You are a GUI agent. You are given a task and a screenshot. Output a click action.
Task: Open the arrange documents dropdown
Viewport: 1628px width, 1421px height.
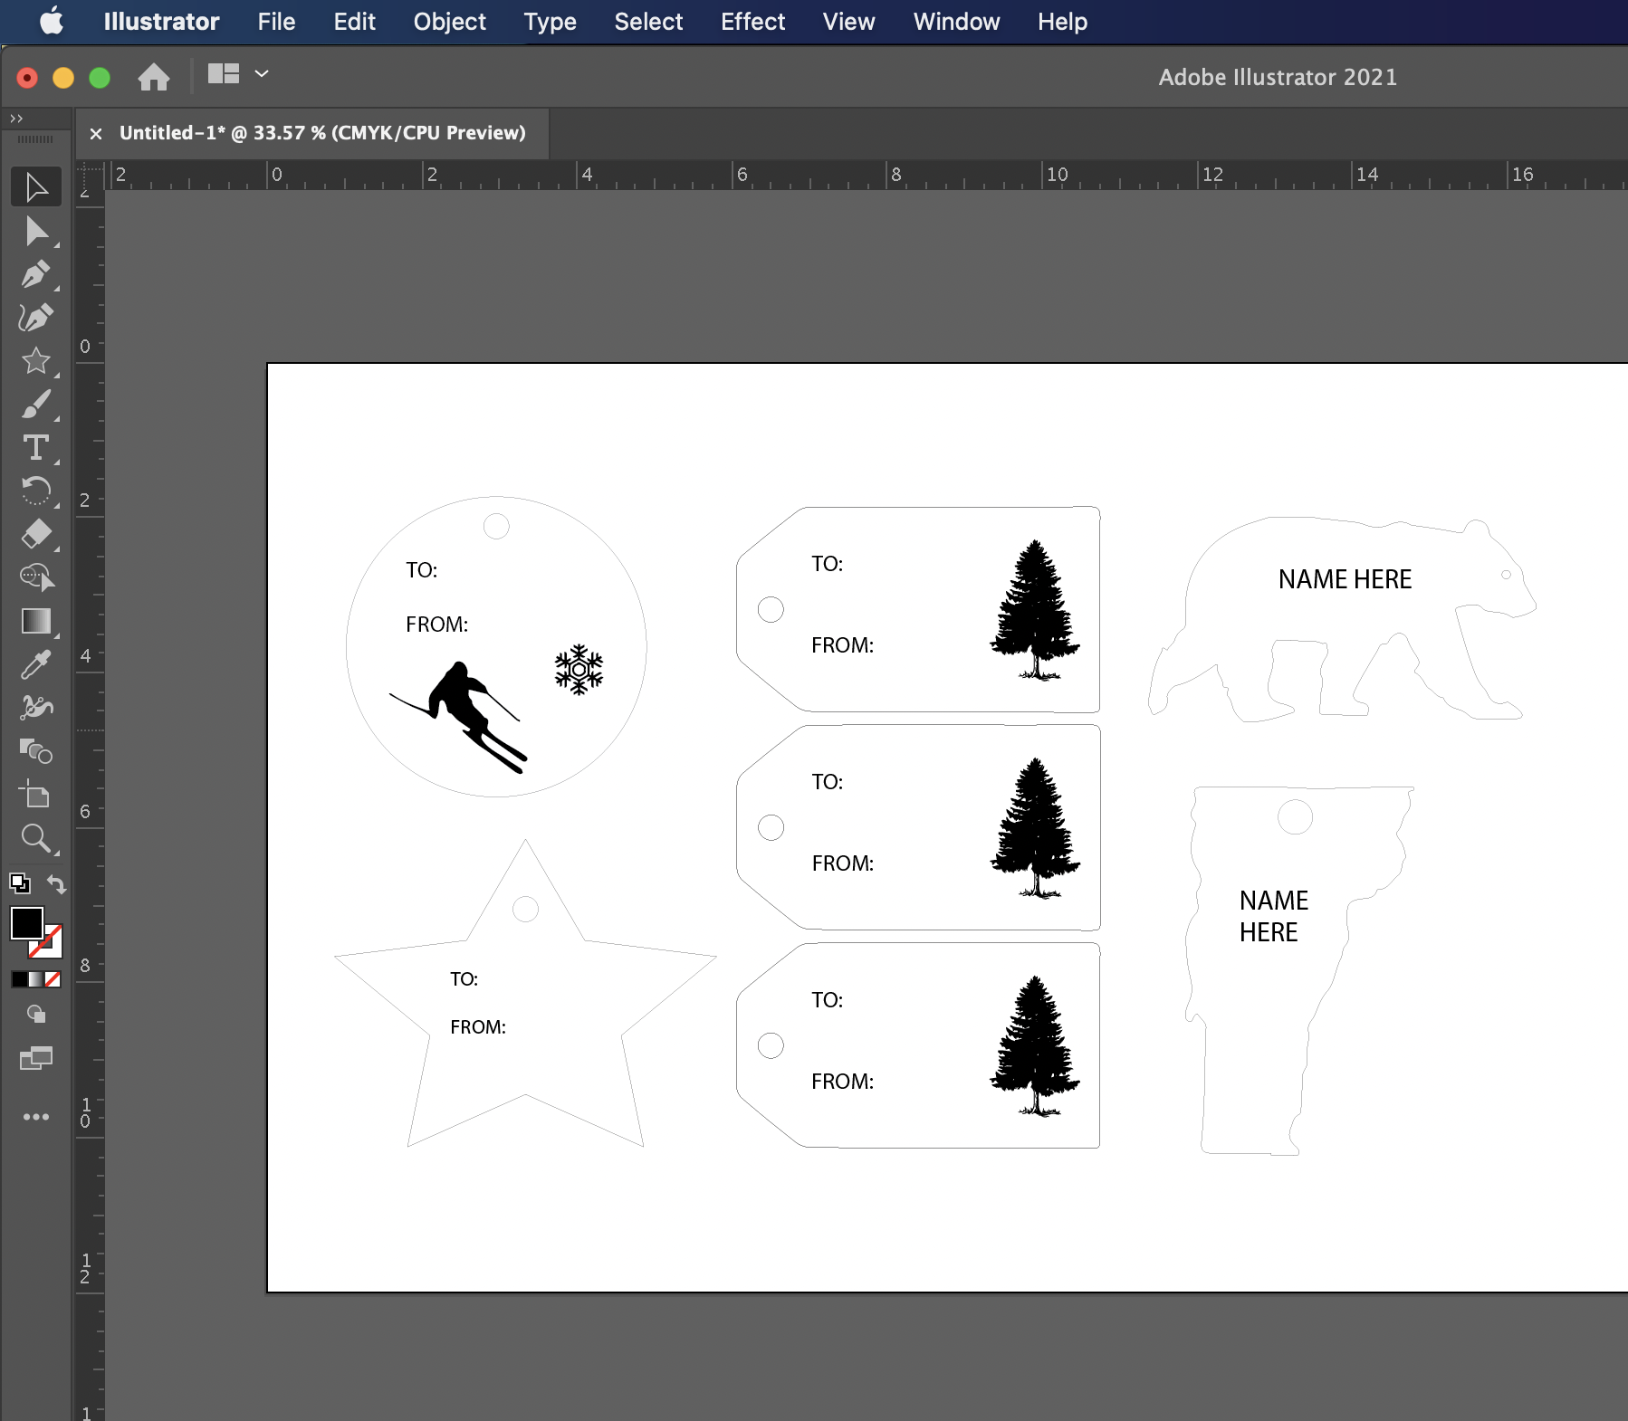pos(262,74)
